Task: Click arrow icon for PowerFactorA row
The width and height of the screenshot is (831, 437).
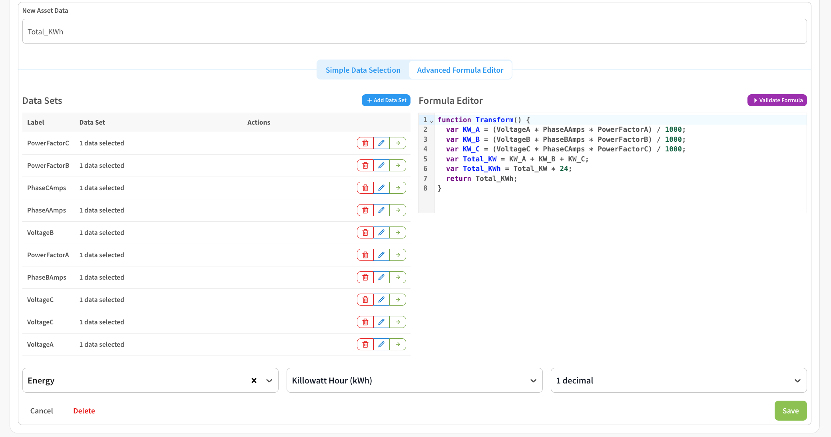Action: coord(398,255)
